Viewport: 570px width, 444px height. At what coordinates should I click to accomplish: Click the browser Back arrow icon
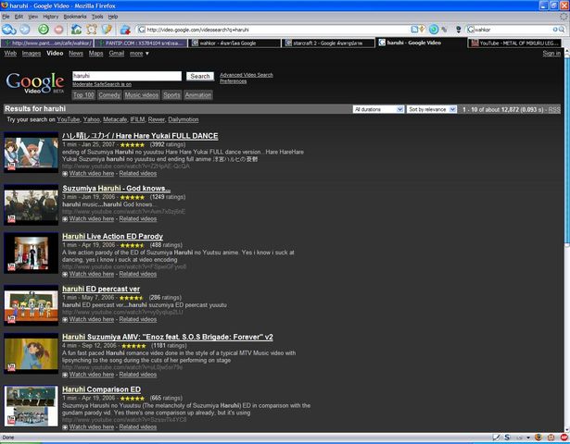click(8, 30)
